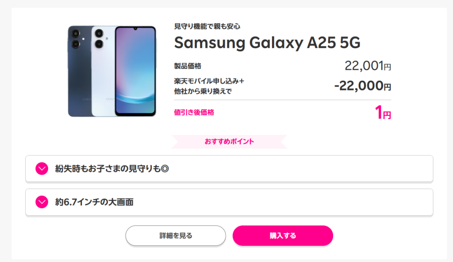This screenshot has height=262, width=453.
Task: Click the pink 値引き後価格 label
Action: click(x=194, y=113)
